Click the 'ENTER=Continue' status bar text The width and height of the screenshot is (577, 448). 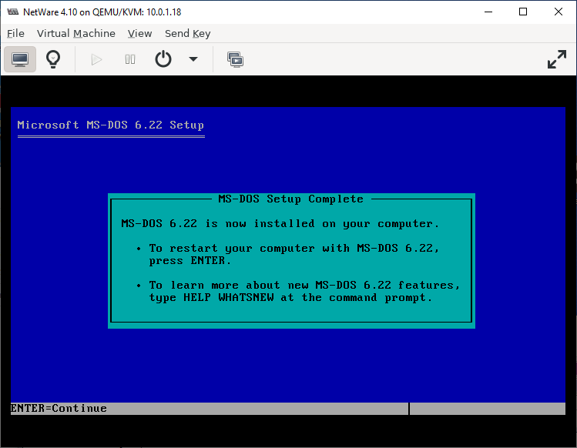tap(59, 408)
